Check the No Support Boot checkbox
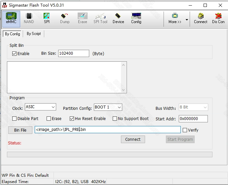 click(115, 118)
